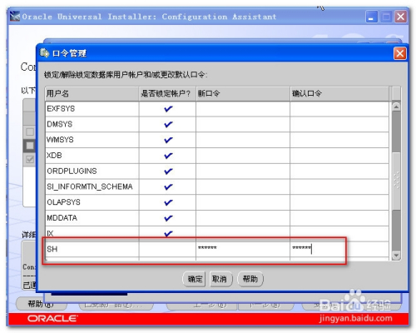Screen dimensions: 416x333
Task: Click the 新口令 column header
Action: (243, 93)
